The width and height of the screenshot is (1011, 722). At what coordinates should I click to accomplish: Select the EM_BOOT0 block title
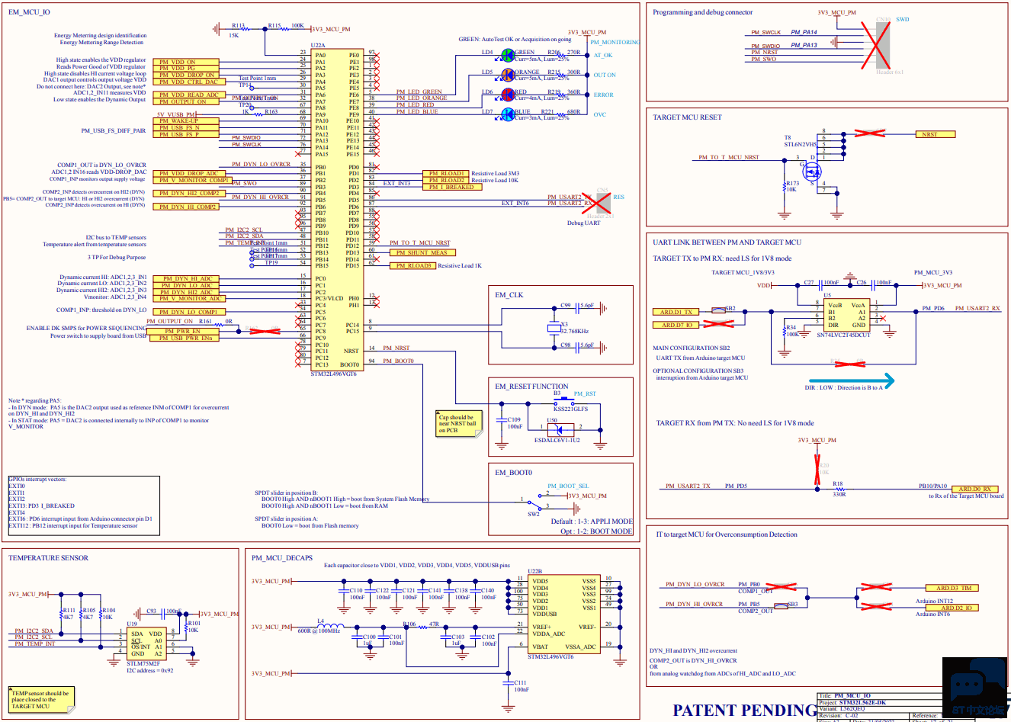click(513, 473)
